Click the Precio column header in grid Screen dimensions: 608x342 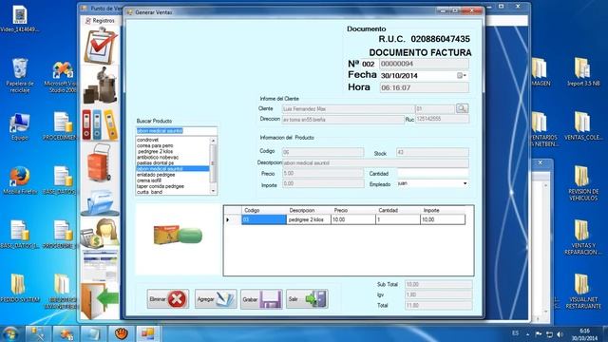[353, 210]
